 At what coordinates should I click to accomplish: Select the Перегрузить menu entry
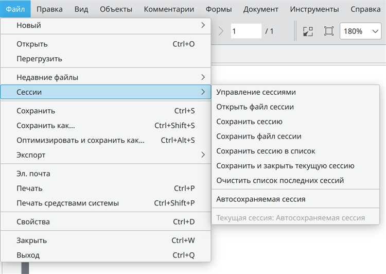click(106, 59)
